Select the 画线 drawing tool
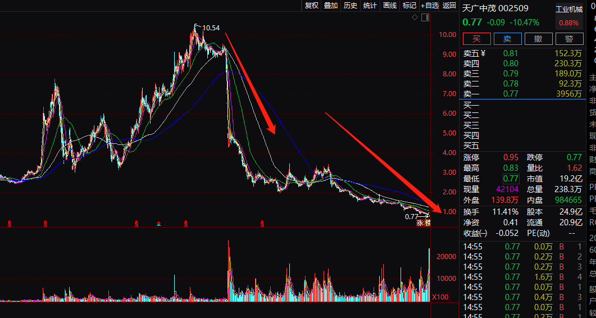Image resolution: width=596 pixels, height=318 pixels. pyautogui.click(x=390, y=6)
